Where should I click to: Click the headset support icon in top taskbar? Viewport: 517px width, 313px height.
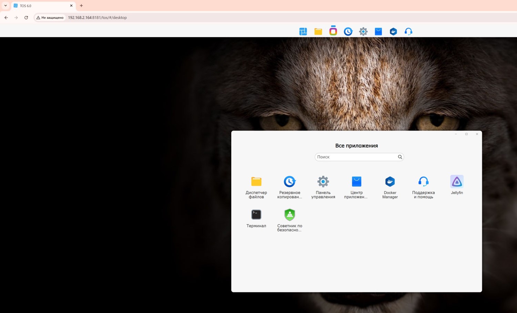point(408,32)
